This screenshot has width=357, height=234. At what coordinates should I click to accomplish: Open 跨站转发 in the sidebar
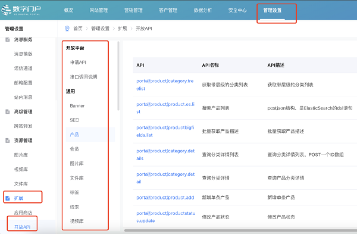23,126
